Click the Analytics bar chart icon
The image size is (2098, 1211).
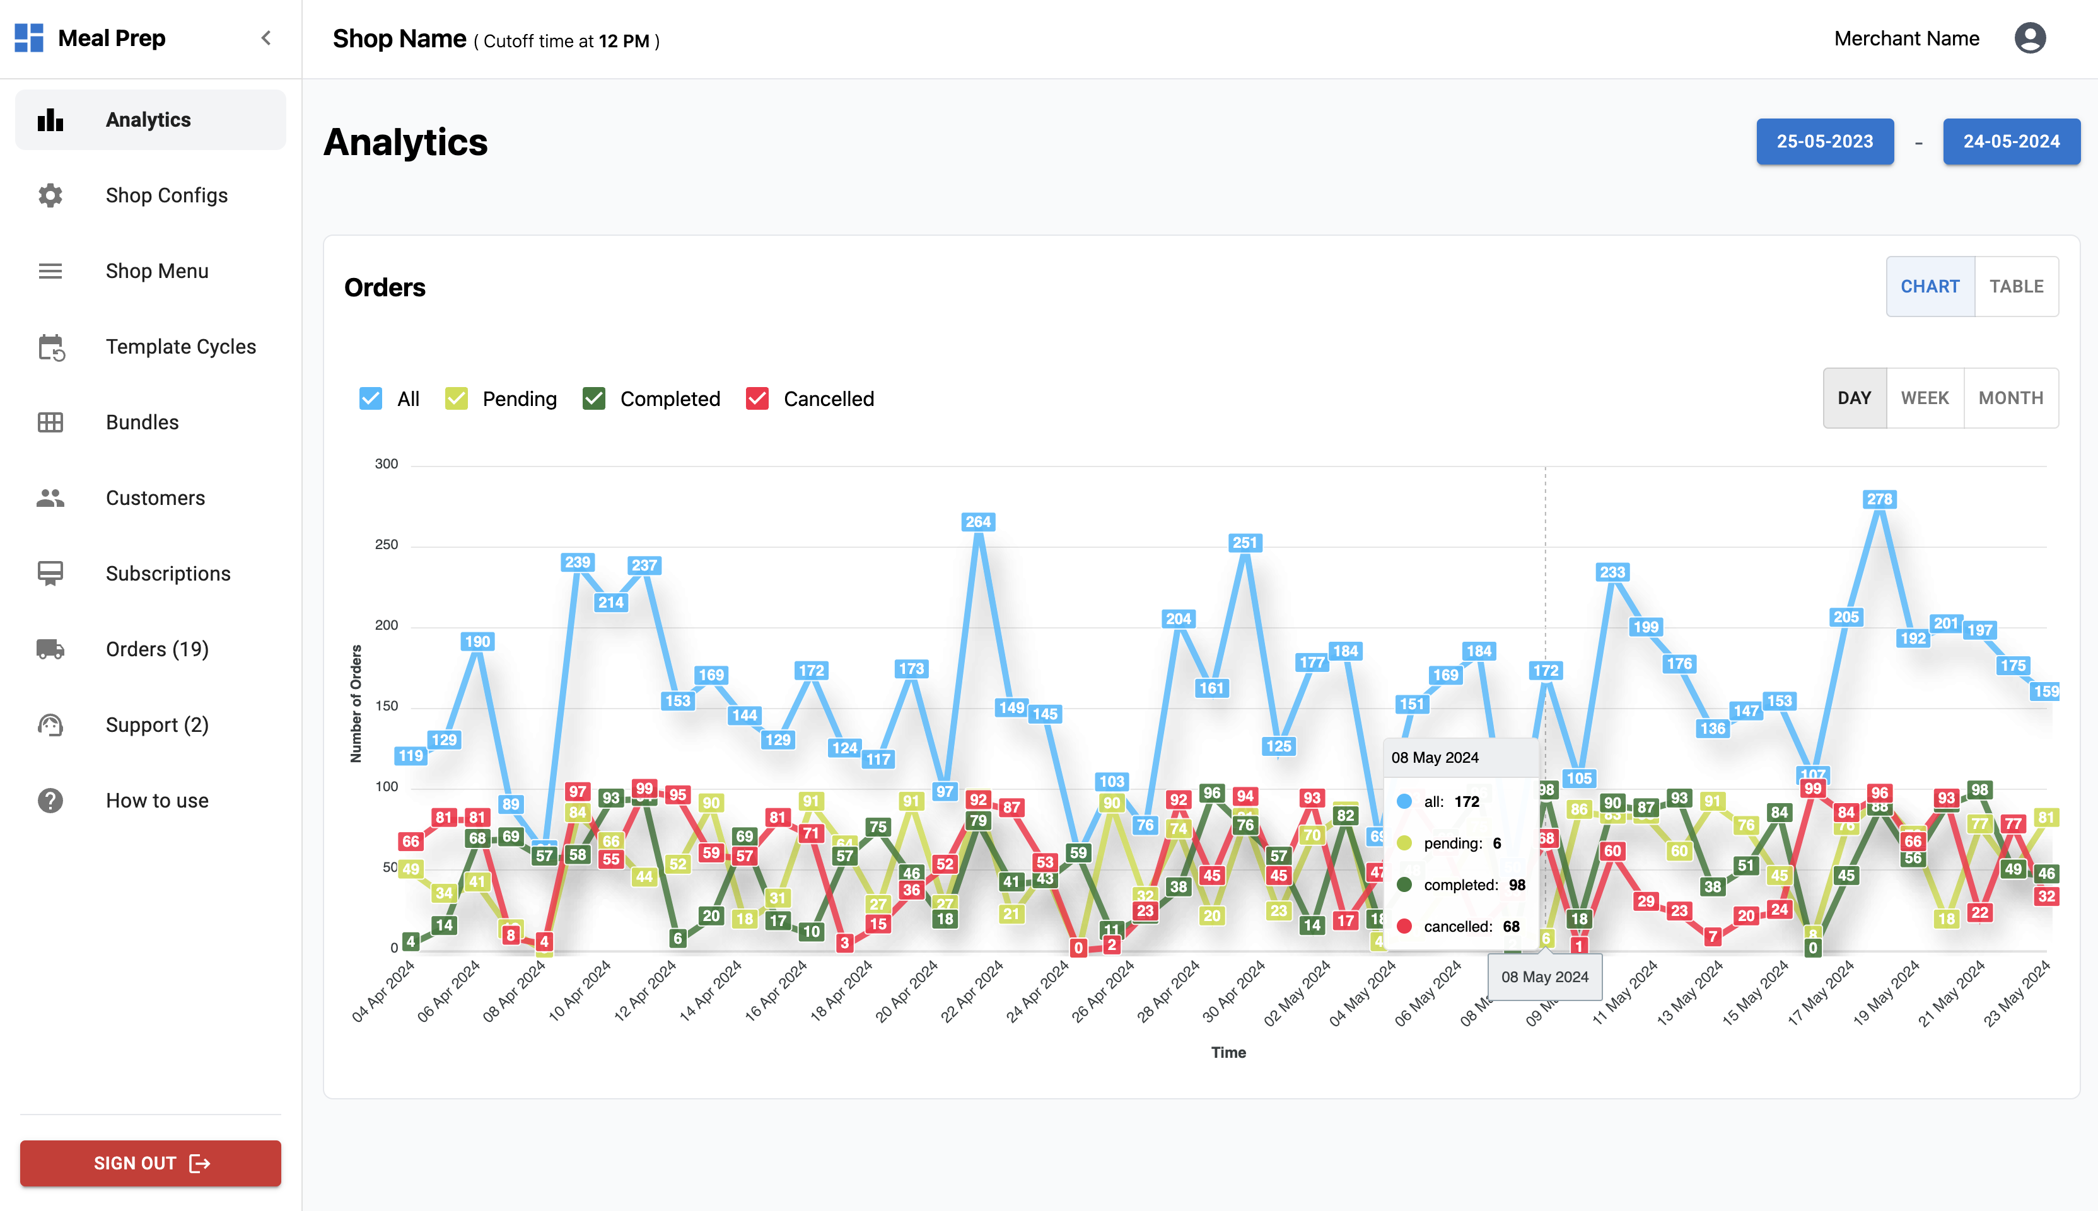50,120
